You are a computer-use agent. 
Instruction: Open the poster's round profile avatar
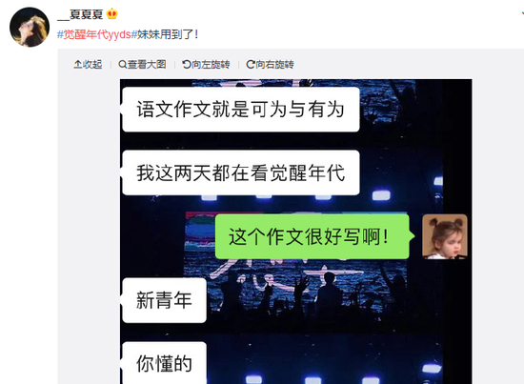tap(30, 27)
